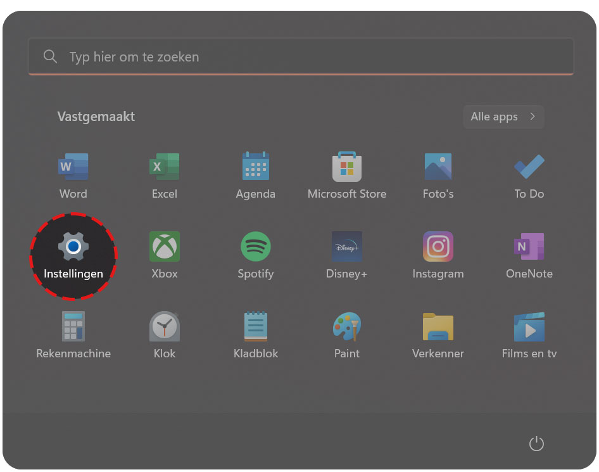Open the Instagram app

[x=438, y=247]
